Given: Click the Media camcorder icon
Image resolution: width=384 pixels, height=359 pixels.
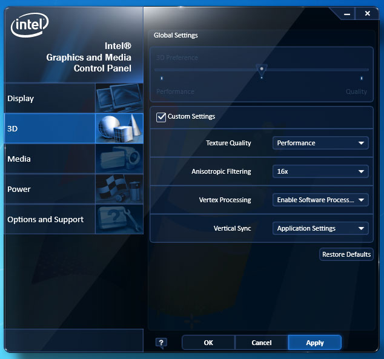Looking at the screenshot, I should pos(119,159).
